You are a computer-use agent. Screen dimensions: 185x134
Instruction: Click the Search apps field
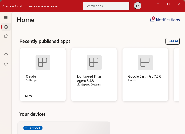pyautogui.click(x=106, y=6)
